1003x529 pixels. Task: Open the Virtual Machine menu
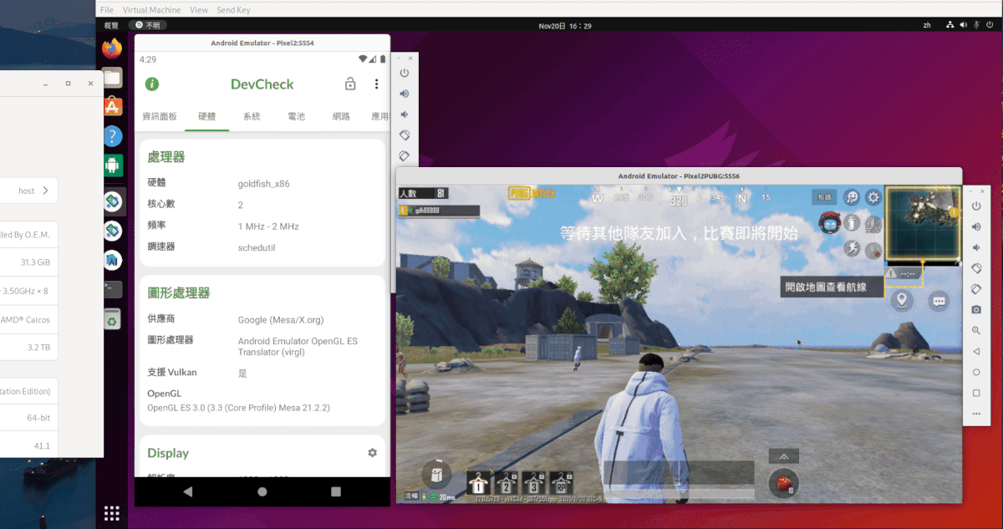click(x=152, y=10)
